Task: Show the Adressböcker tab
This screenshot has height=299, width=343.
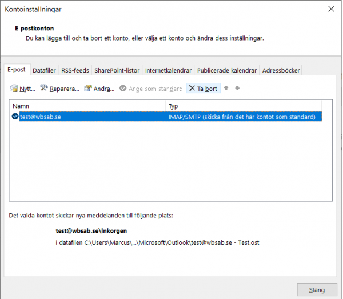Action: (x=281, y=71)
